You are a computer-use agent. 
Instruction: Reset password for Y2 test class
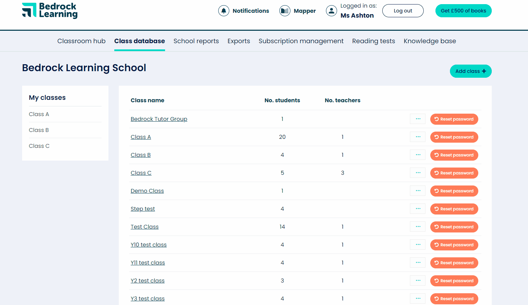tap(454, 281)
